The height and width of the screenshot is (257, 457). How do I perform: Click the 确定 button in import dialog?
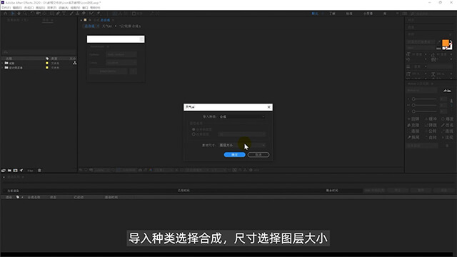click(234, 155)
